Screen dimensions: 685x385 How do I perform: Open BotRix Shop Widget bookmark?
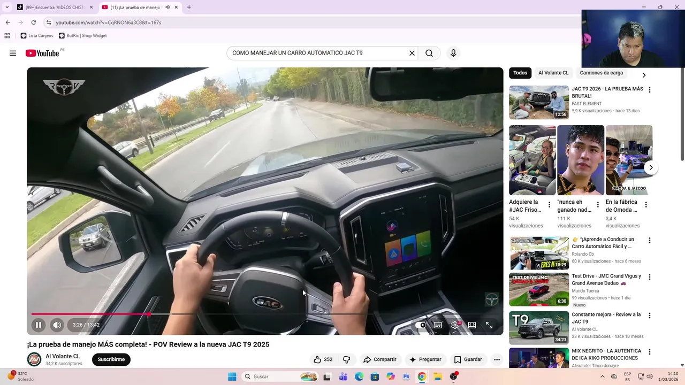[x=82, y=36]
